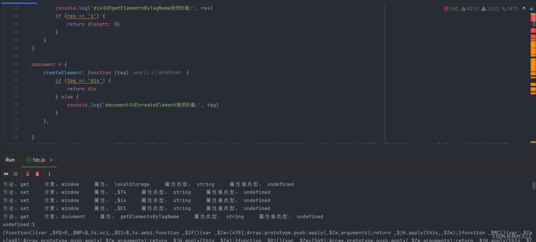This screenshot has height=242, width=536.
Task: Click the 'any' inlay type hint
Action: click(138, 72)
